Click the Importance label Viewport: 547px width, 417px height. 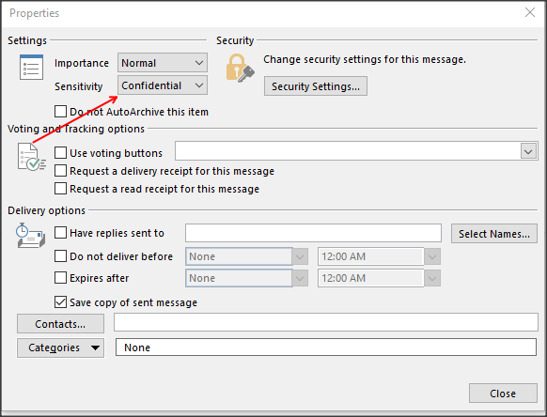point(82,63)
